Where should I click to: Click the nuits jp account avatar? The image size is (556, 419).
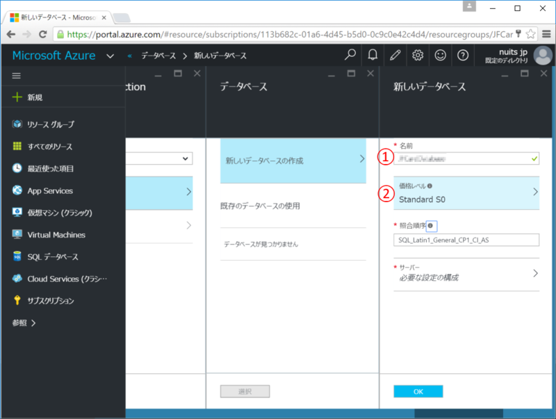[543, 56]
